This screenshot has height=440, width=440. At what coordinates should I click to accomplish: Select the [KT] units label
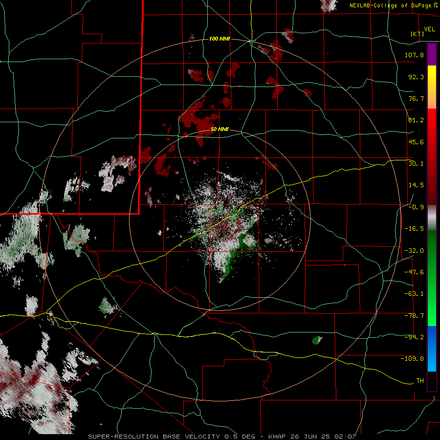[x=418, y=34]
